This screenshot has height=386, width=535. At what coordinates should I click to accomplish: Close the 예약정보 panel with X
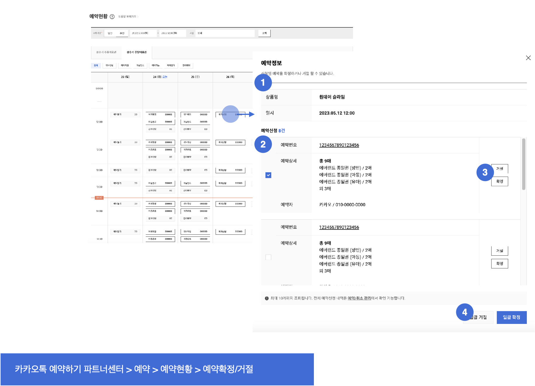click(x=528, y=58)
